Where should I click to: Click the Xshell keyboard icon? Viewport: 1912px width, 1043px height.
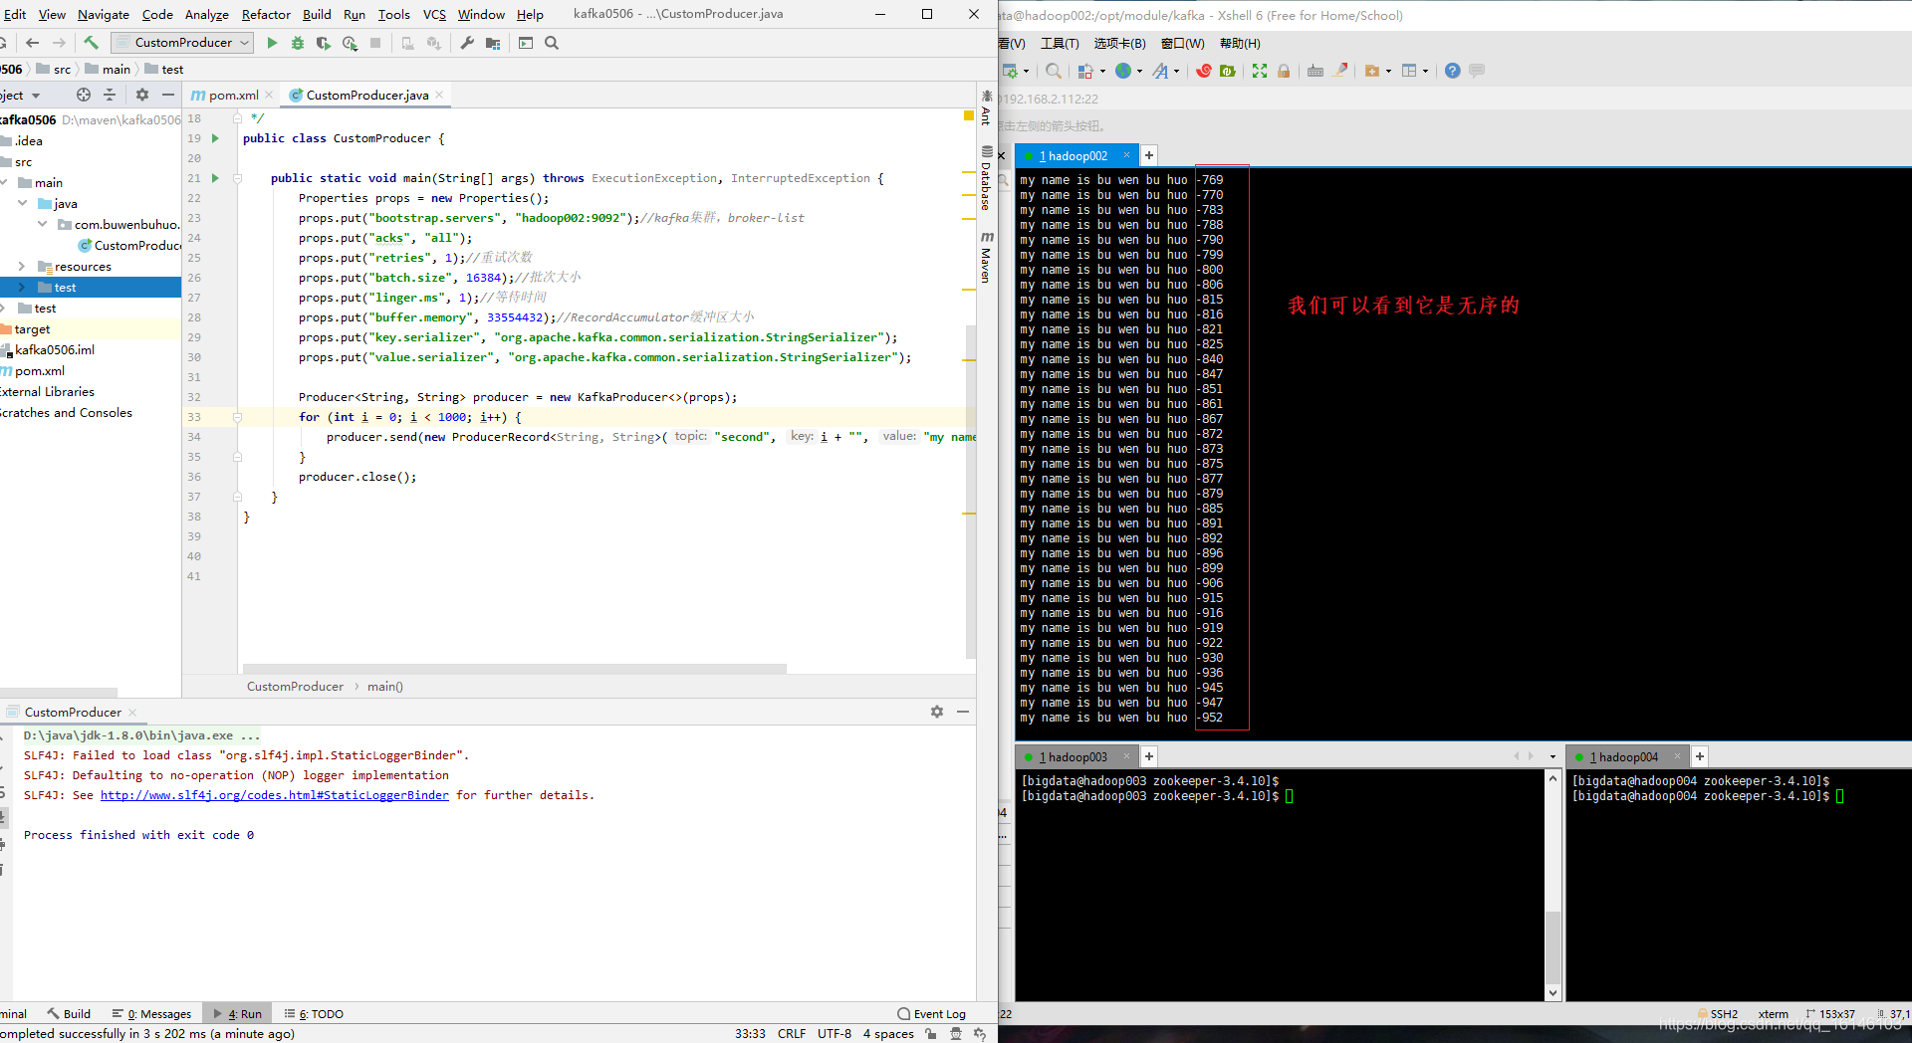(1315, 71)
